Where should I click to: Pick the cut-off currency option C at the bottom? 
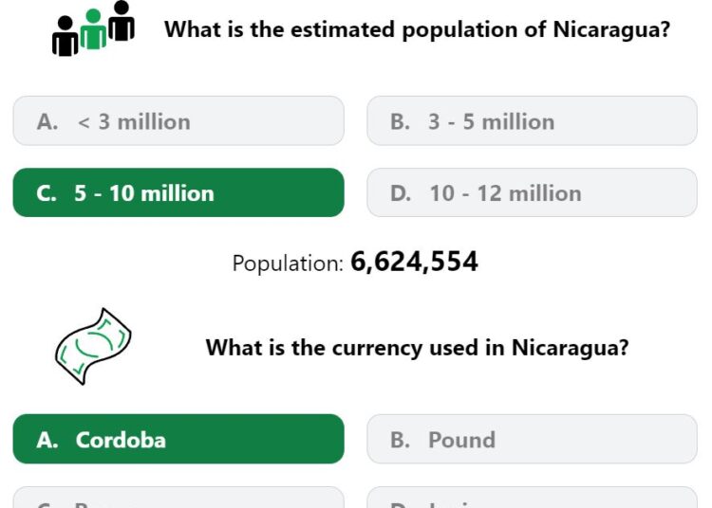tap(178, 498)
